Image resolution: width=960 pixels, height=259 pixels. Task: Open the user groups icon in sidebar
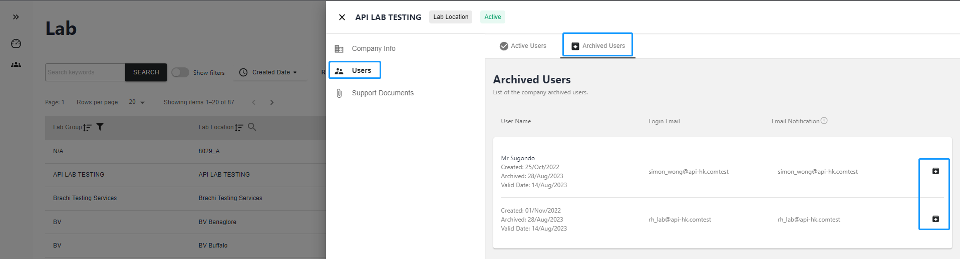[16, 64]
